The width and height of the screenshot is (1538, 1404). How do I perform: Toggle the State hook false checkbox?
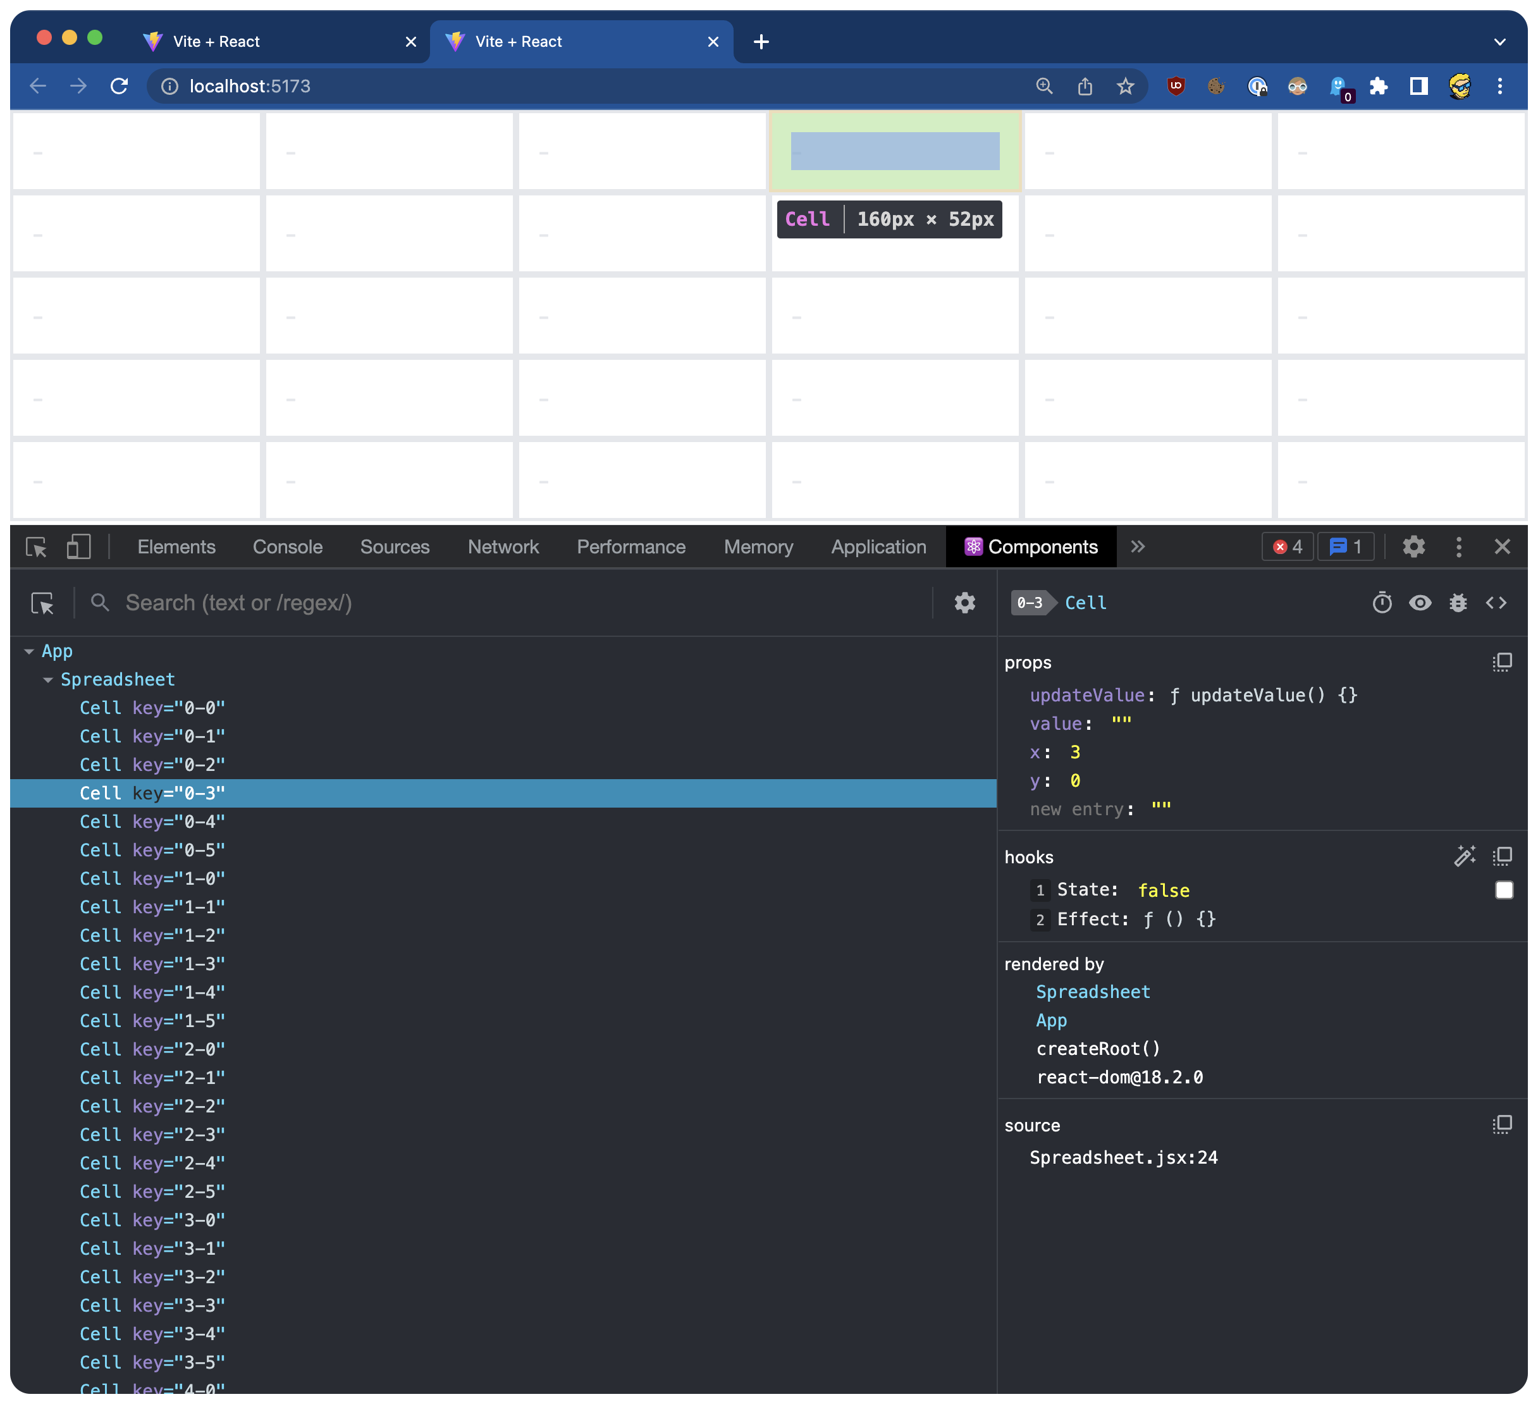click(1504, 890)
